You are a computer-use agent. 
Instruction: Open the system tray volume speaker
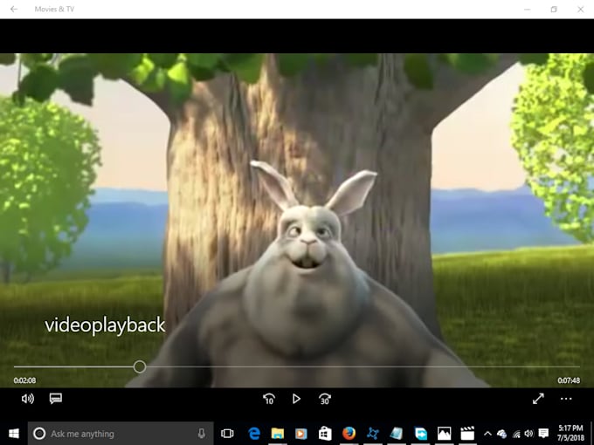(x=528, y=434)
